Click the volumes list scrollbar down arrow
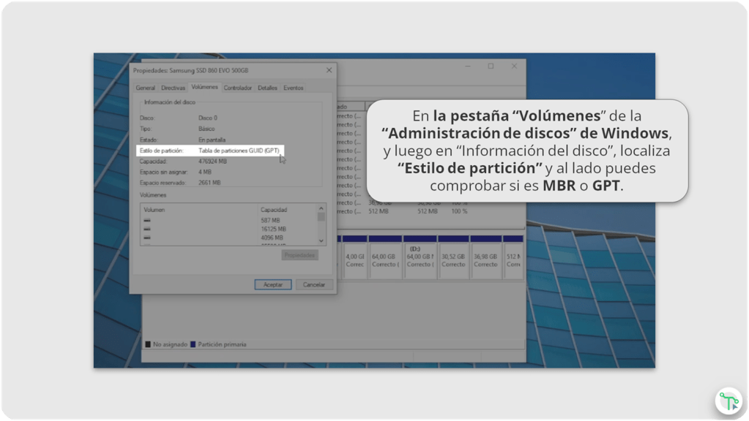 point(321,240)
